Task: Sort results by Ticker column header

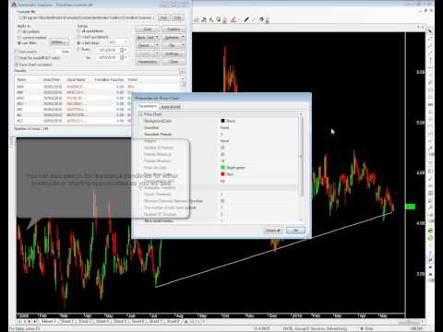Action: pyautogui.click(x=21, y=79)
